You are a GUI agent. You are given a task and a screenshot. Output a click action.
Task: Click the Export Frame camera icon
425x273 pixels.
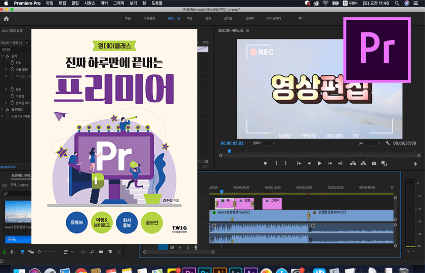pos(374,163)
